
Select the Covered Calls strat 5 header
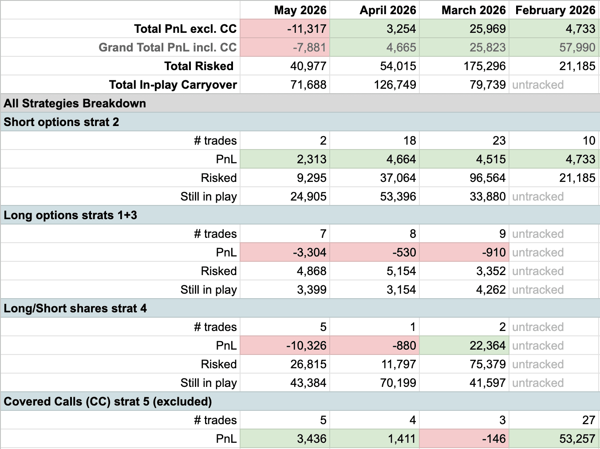click(x=300, y=401)
